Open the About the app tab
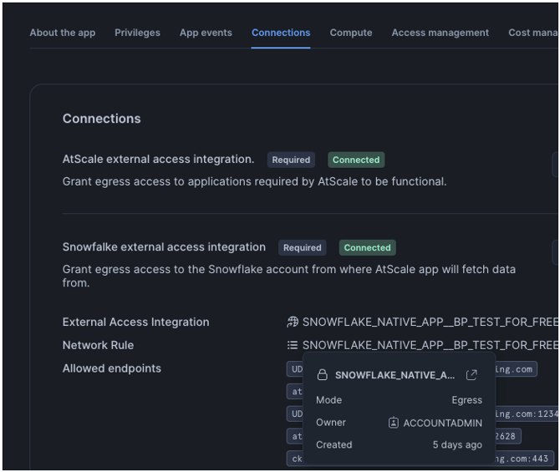Image resolution: width=560 pixels, height=472 pixels. (x=63, y=33)
